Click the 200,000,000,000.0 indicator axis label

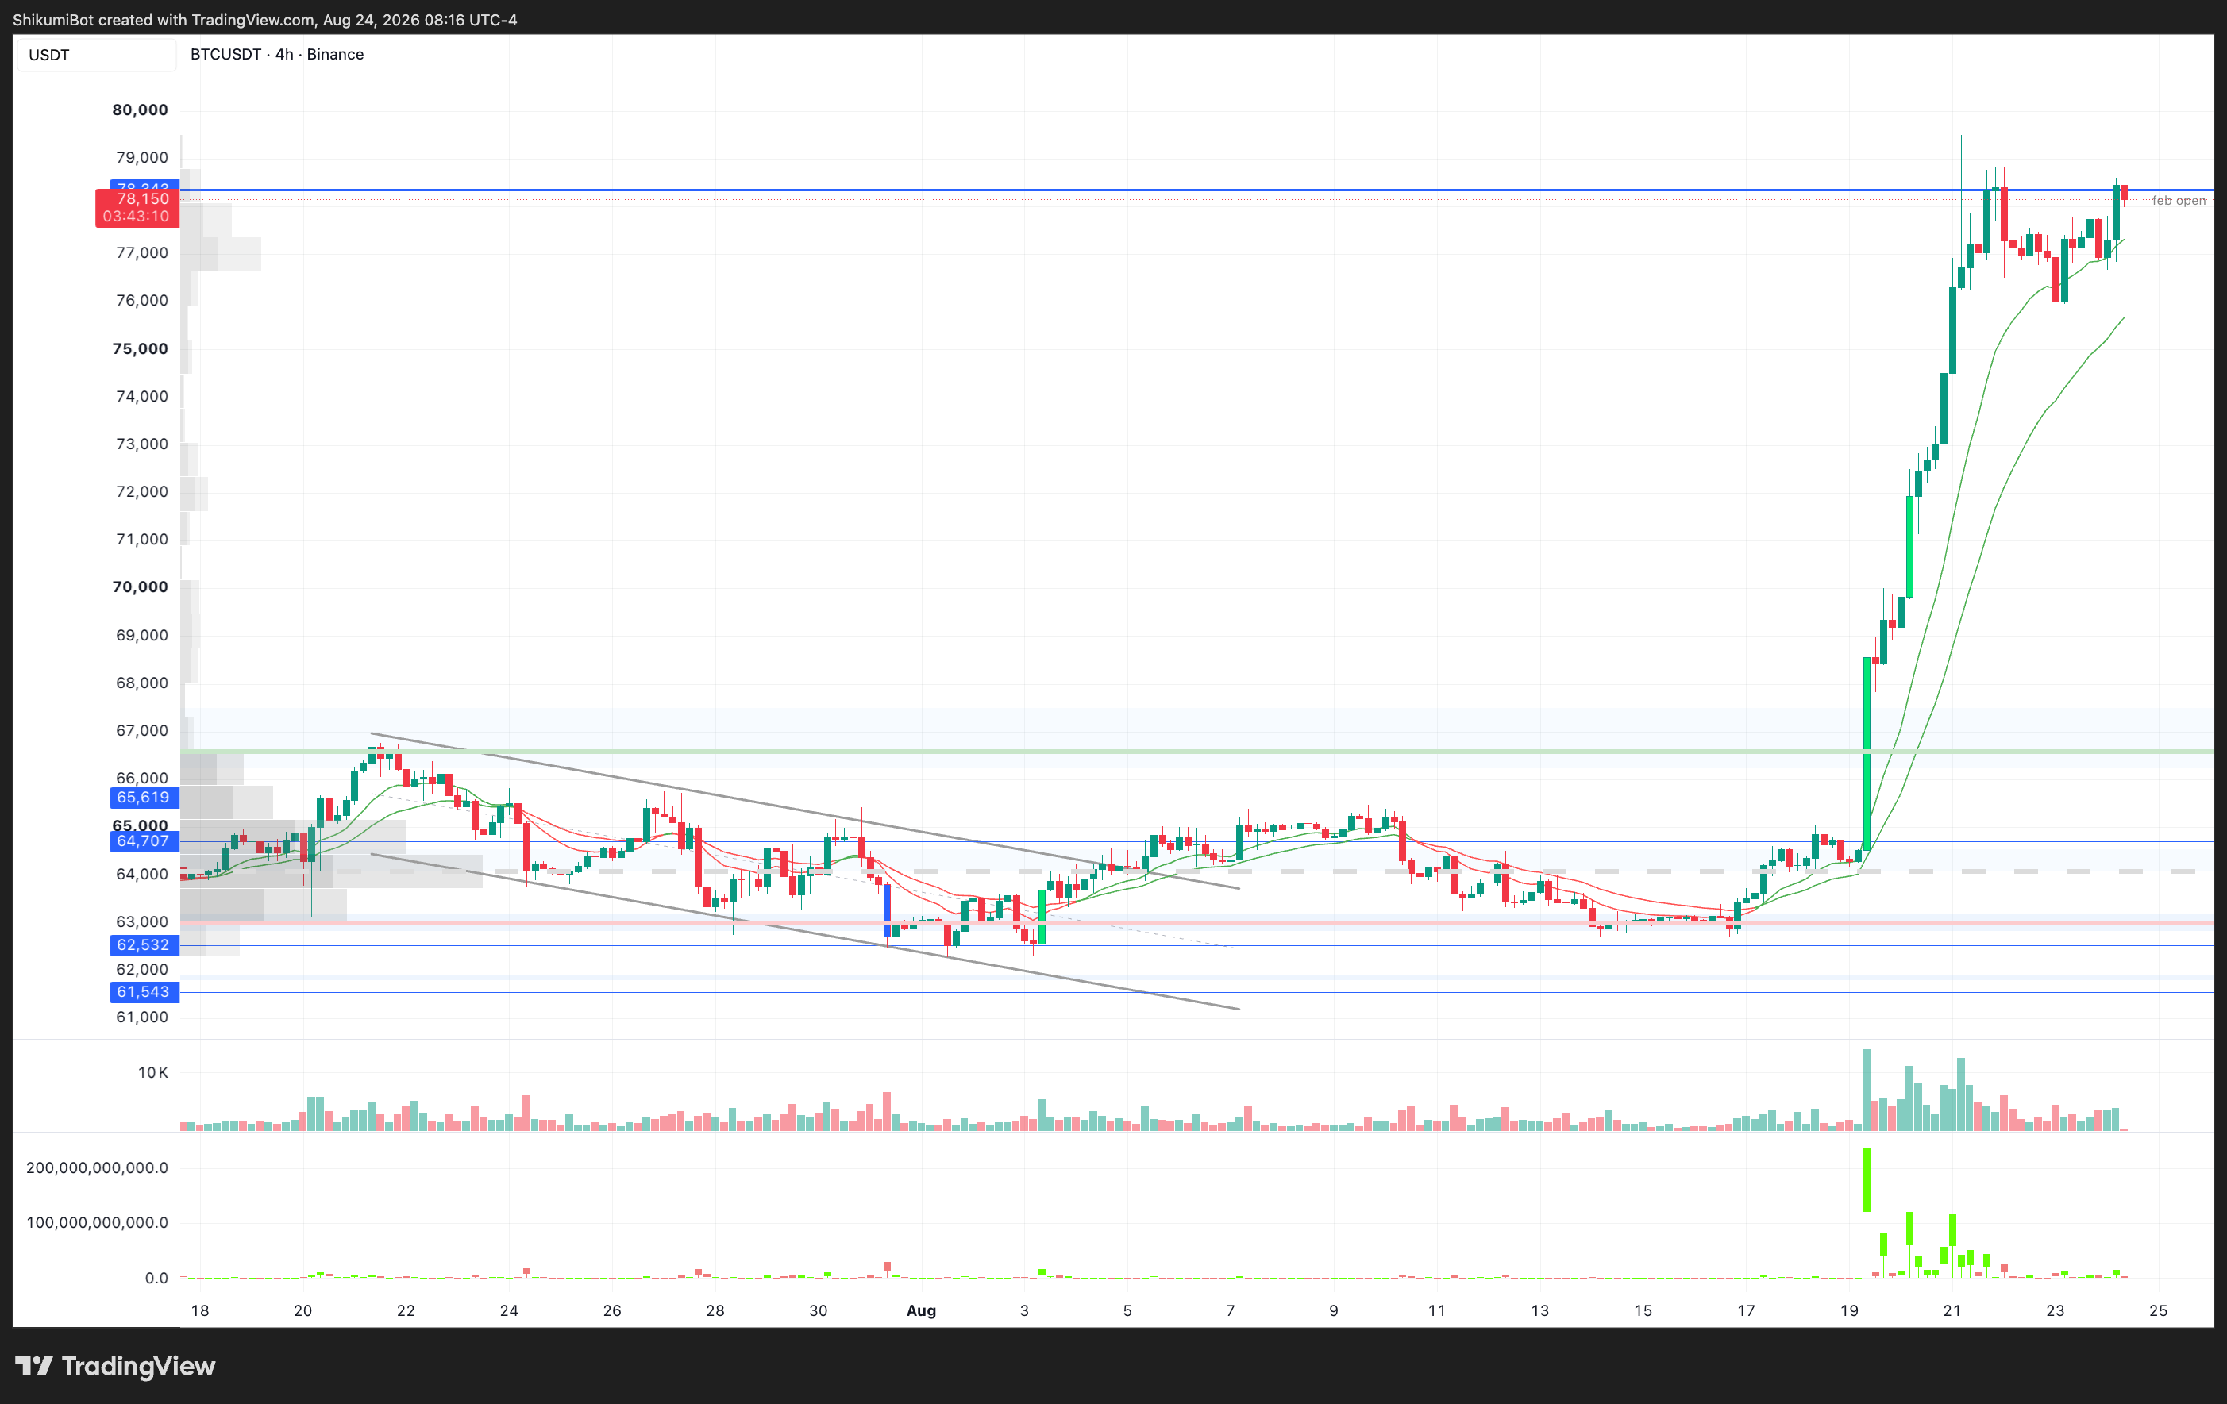[97, 1168]
